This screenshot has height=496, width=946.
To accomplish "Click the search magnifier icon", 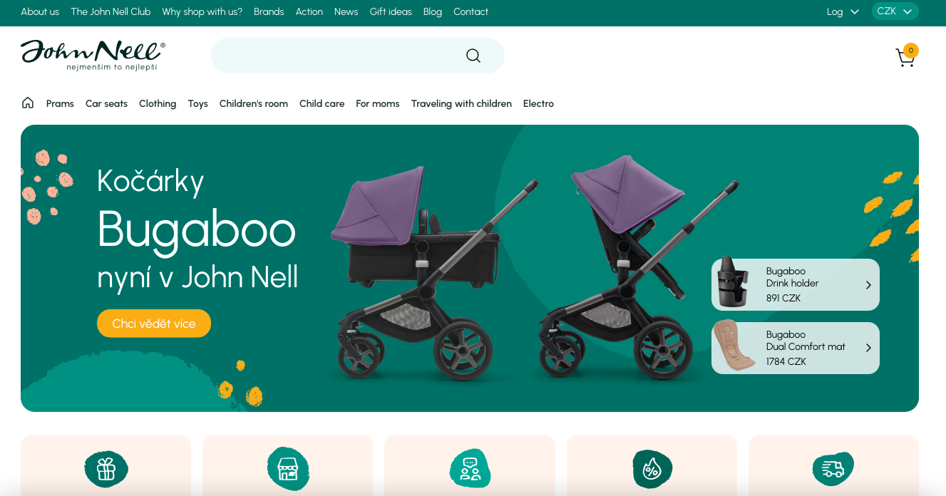I will [473, 56].
